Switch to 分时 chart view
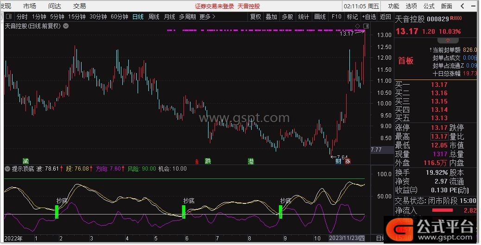 pos(22,17)
